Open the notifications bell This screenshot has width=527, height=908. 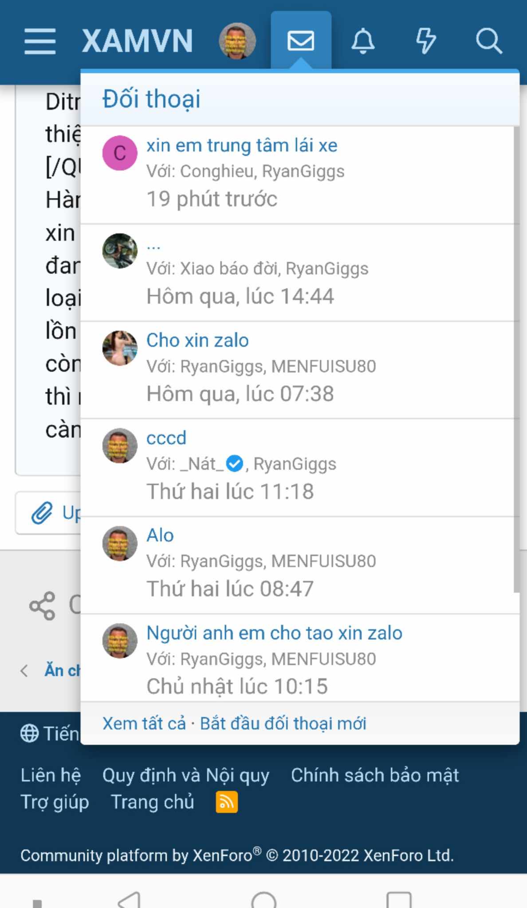[x=363, y=41]
